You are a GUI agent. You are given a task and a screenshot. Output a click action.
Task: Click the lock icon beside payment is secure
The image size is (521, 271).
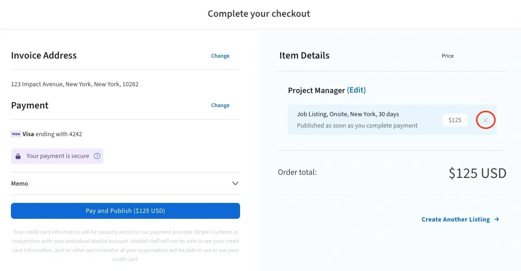pos(18,156)
